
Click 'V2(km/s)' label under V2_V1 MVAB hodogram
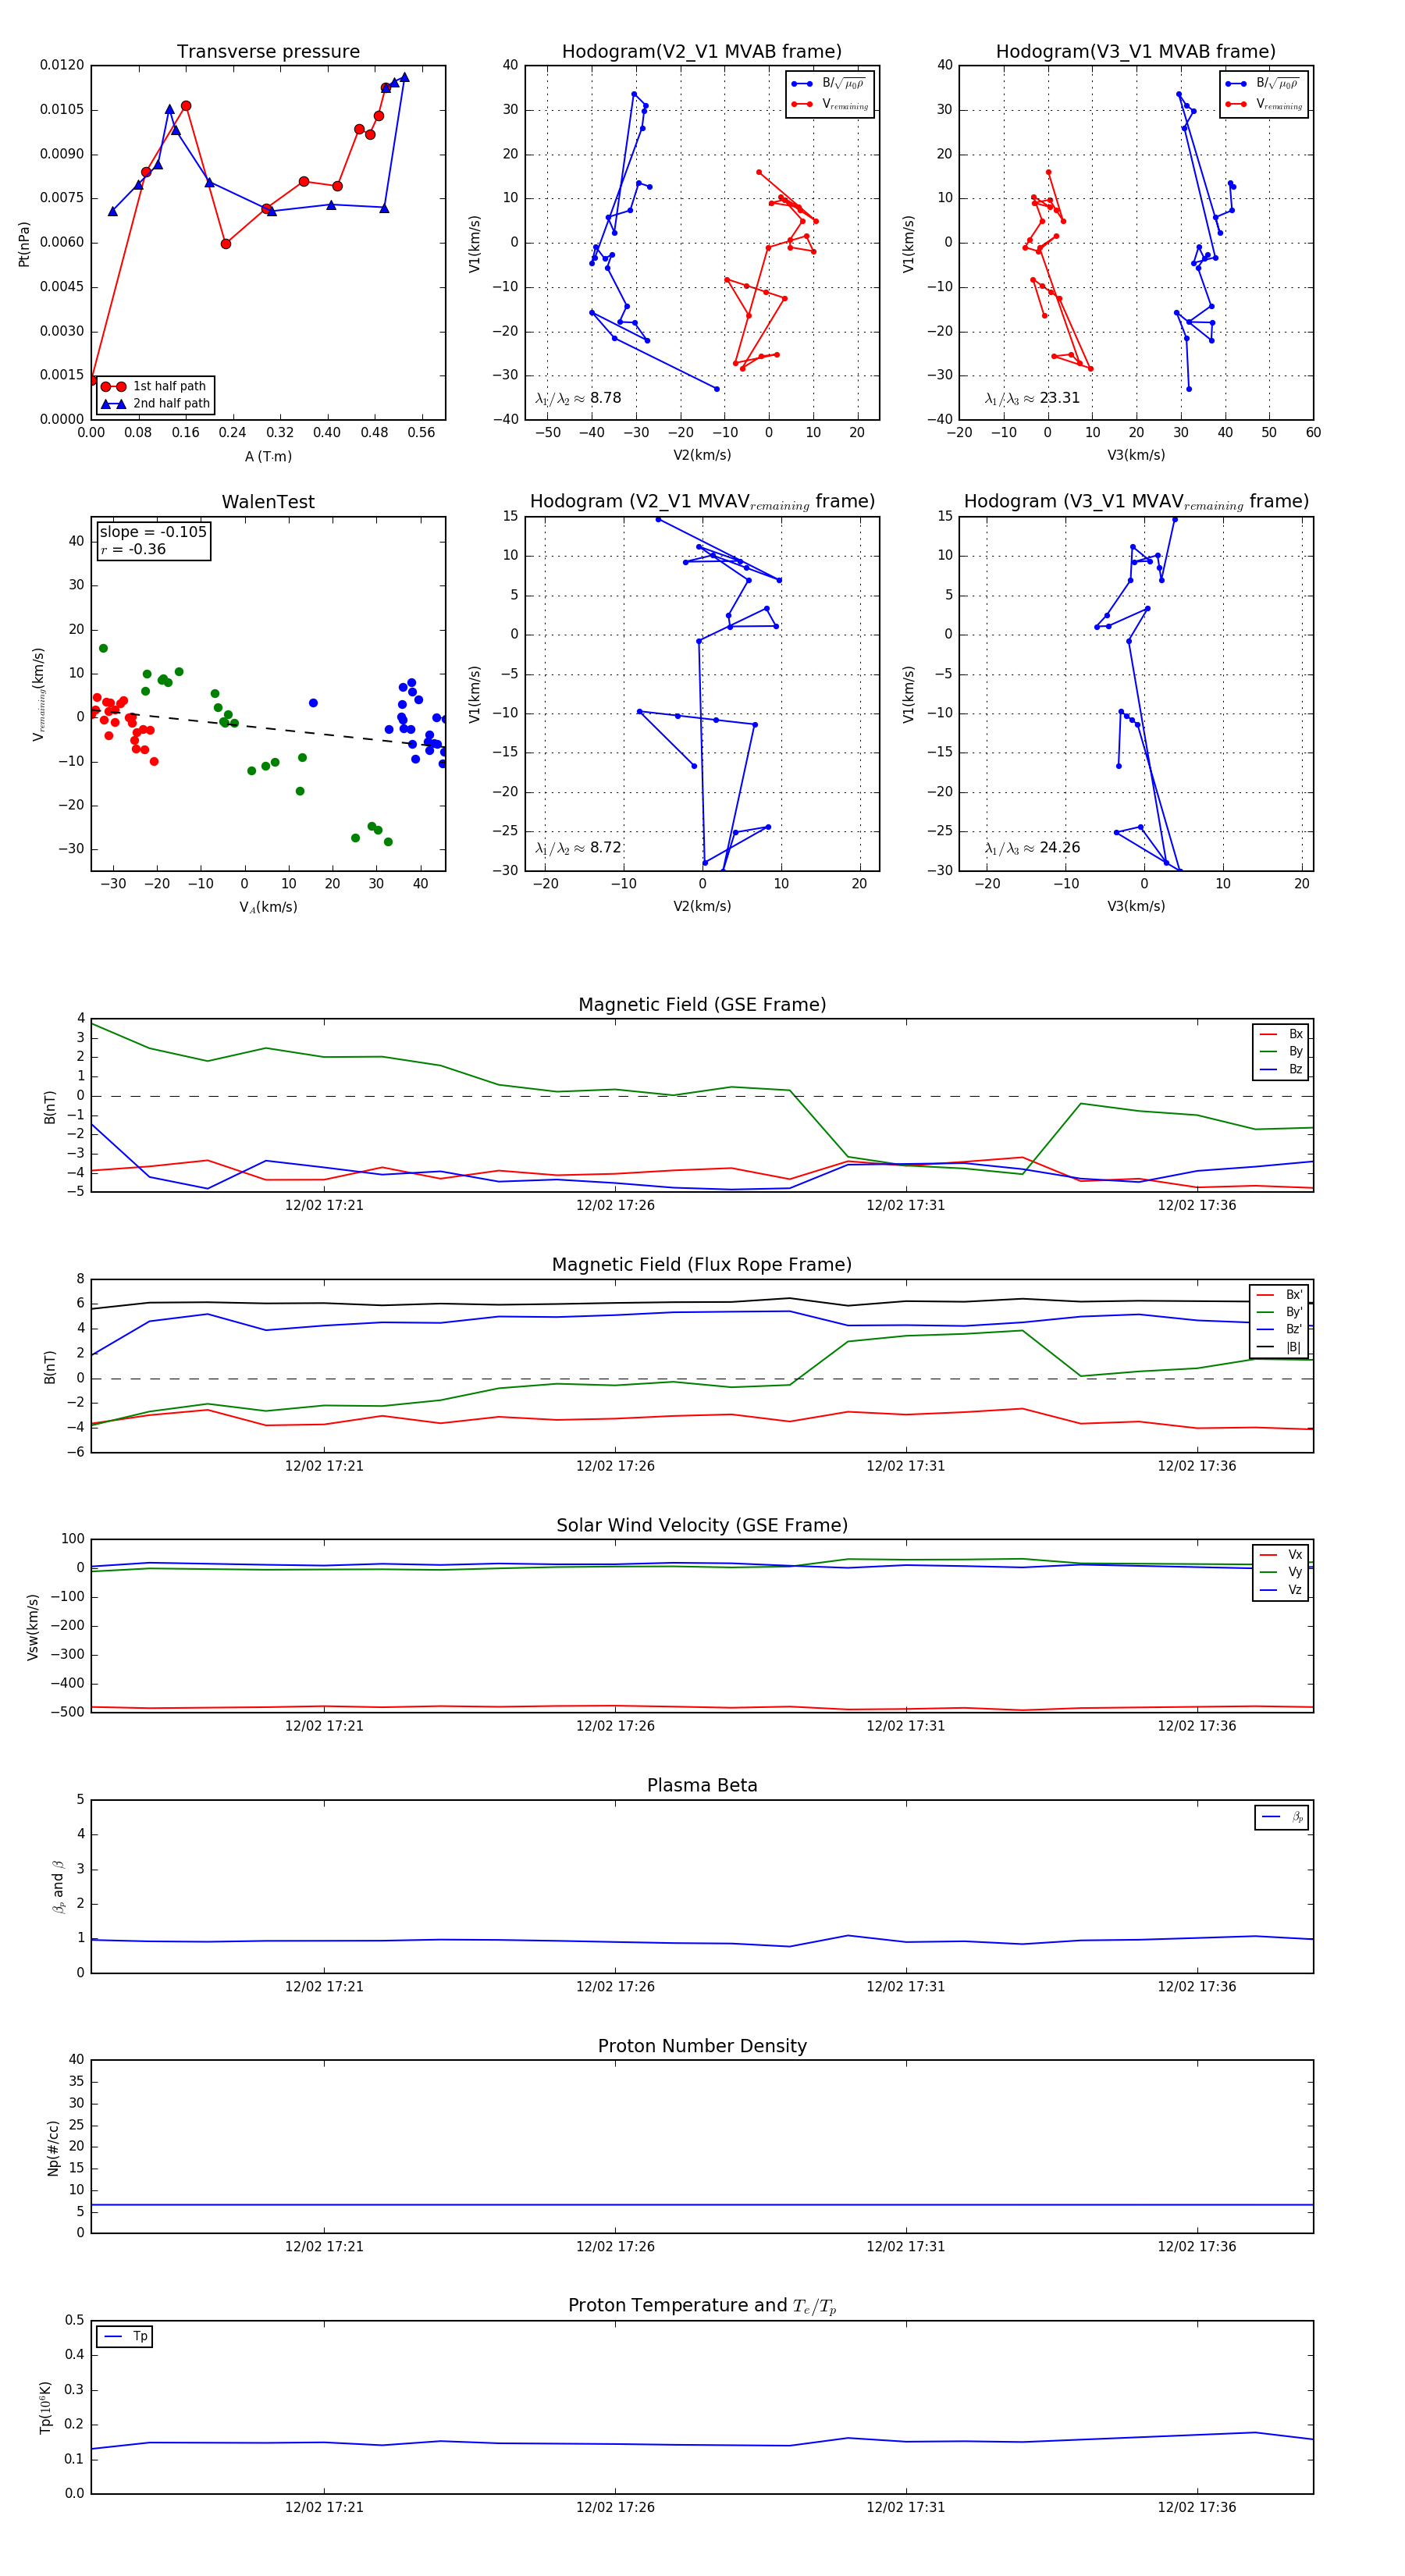tap(702, 456)
